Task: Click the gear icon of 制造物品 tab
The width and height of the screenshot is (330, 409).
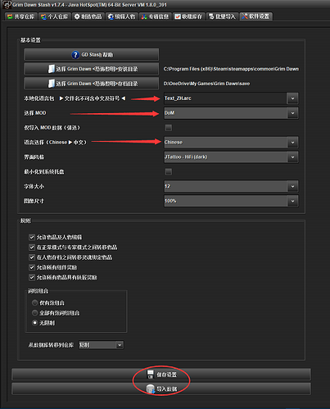Action: (x=77, y=16)
